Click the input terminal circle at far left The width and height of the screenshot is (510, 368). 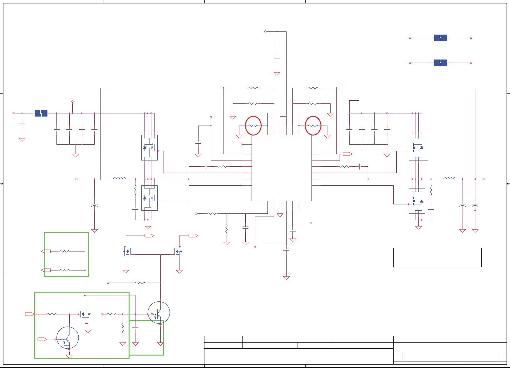[13, 113]
